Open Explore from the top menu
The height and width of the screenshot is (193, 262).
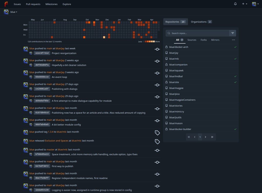pos(67,4)
